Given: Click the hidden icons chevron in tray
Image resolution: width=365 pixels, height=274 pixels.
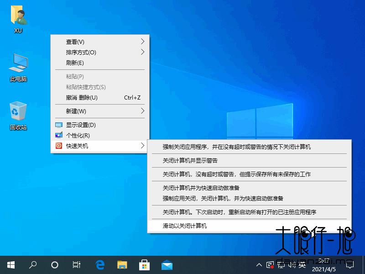Looking at the screenshot, I should coord(259,265).
